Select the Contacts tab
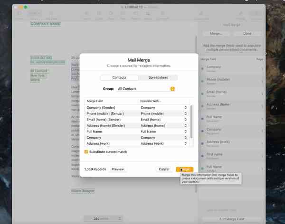Screen dimensions: 285x224 (119, 77)
